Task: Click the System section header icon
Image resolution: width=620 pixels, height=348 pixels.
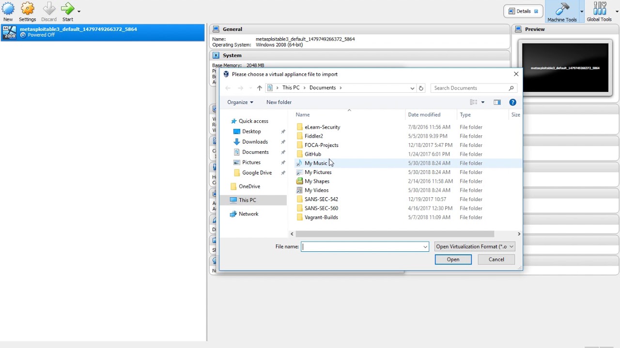Action: pos(216,55)
